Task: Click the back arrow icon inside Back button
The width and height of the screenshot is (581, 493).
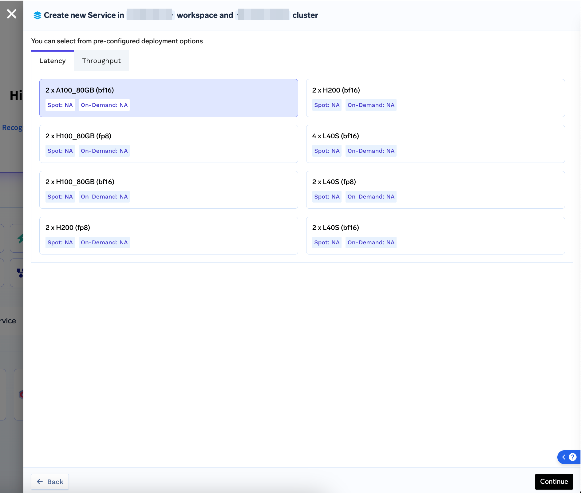Action: coord(40,482)
